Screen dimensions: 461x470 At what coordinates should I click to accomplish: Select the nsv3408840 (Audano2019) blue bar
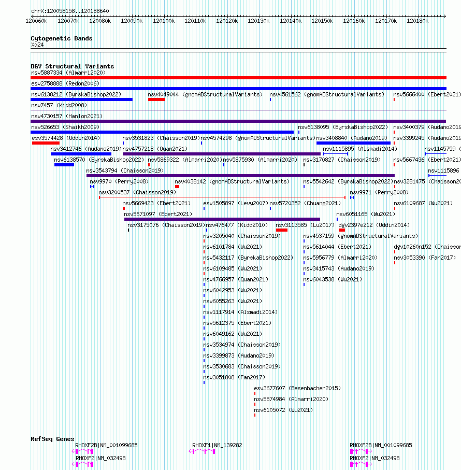pos(353,143)
